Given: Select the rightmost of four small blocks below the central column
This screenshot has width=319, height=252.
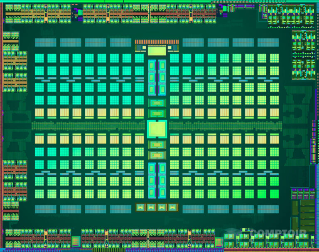Looking at the screenshot, I should [x=172, y=207].
